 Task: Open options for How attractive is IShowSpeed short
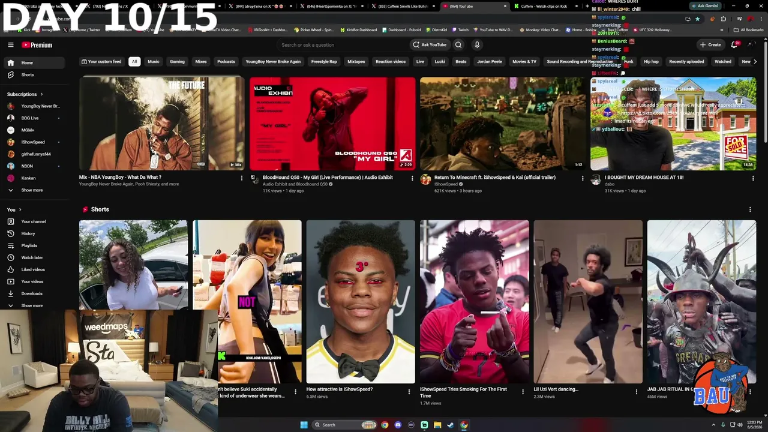coord(409,392)
